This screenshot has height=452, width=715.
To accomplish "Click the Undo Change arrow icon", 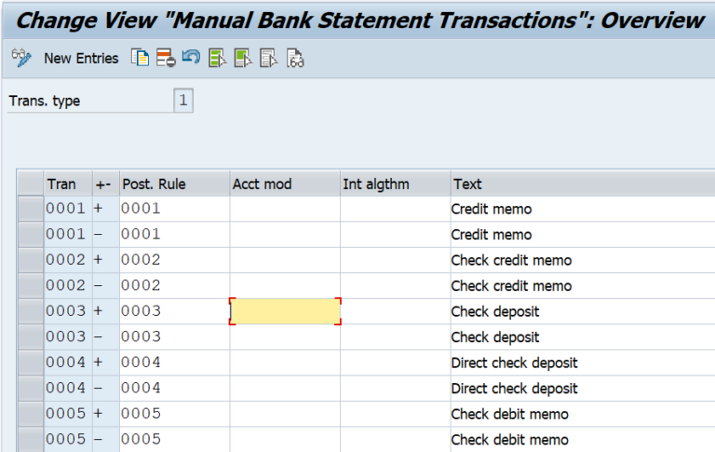I will [x=191, y=58].
